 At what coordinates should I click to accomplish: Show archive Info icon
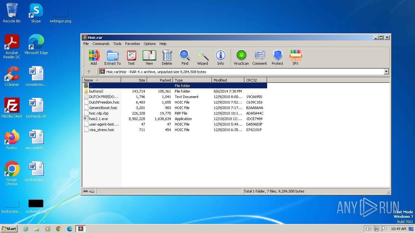coord(220,58)
